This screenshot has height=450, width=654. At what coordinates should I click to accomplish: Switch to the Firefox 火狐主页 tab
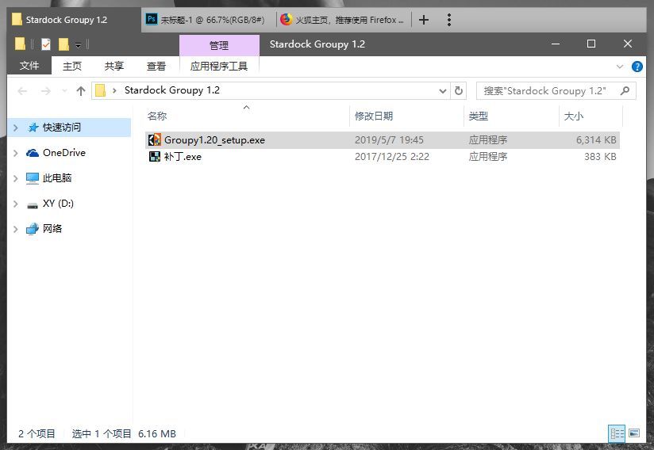pyautogui.click(x=343, y=20)
